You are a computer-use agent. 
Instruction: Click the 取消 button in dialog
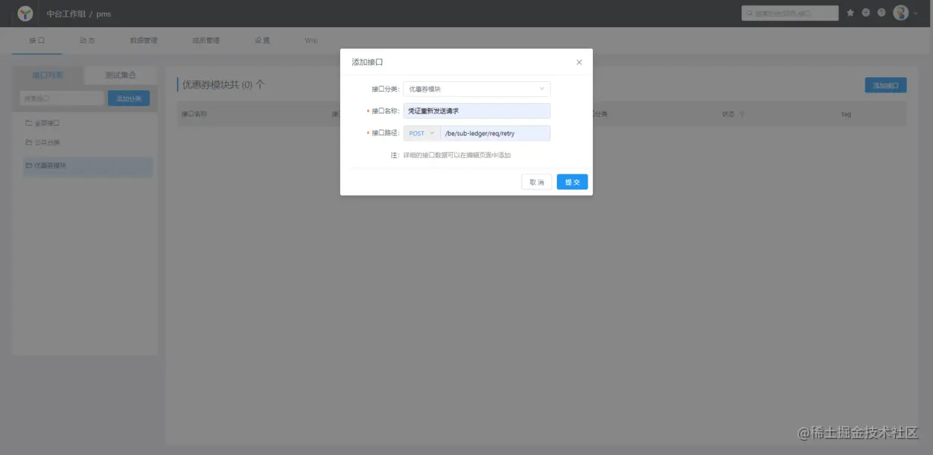[536, 182]
